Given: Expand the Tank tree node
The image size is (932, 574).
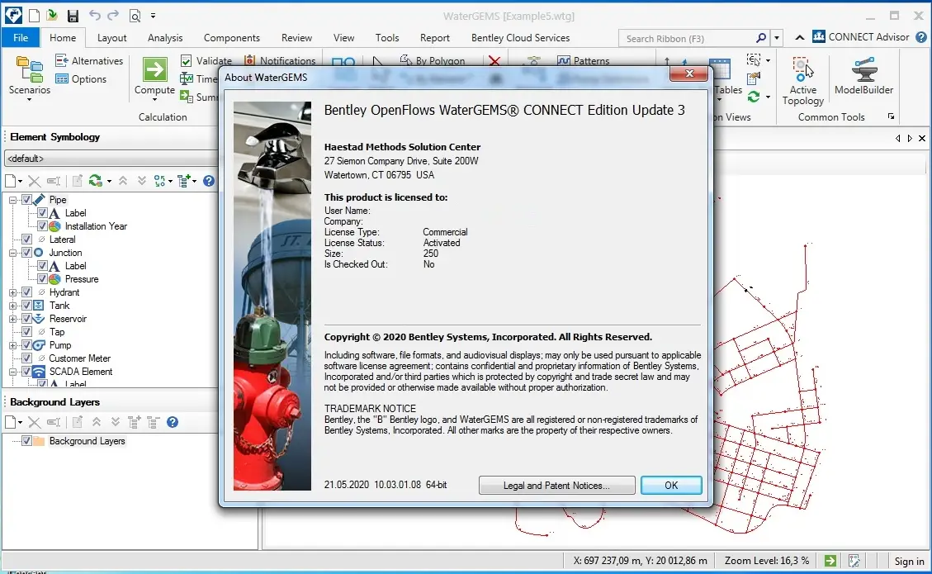Looking at the screenshot, I should tap(12, 306).
